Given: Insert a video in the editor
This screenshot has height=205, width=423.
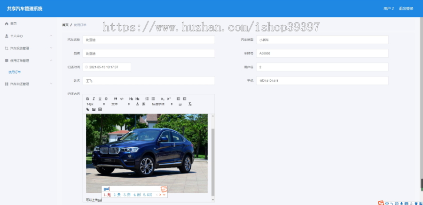Looking at the screenshot, I should (100, 109).
